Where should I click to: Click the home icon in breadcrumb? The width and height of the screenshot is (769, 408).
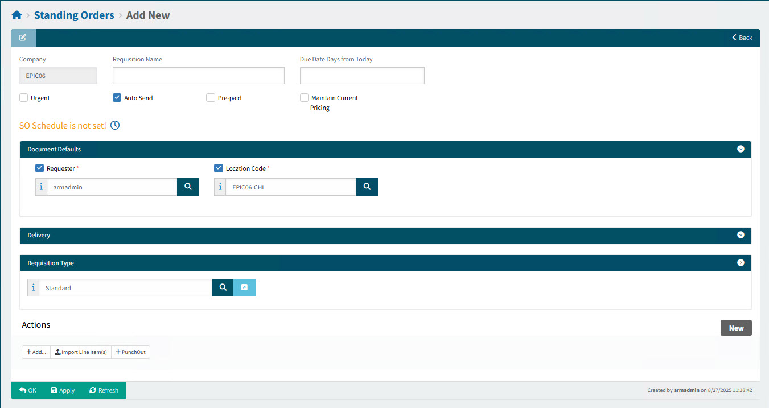pyautogui.click(x=17, y=15)
